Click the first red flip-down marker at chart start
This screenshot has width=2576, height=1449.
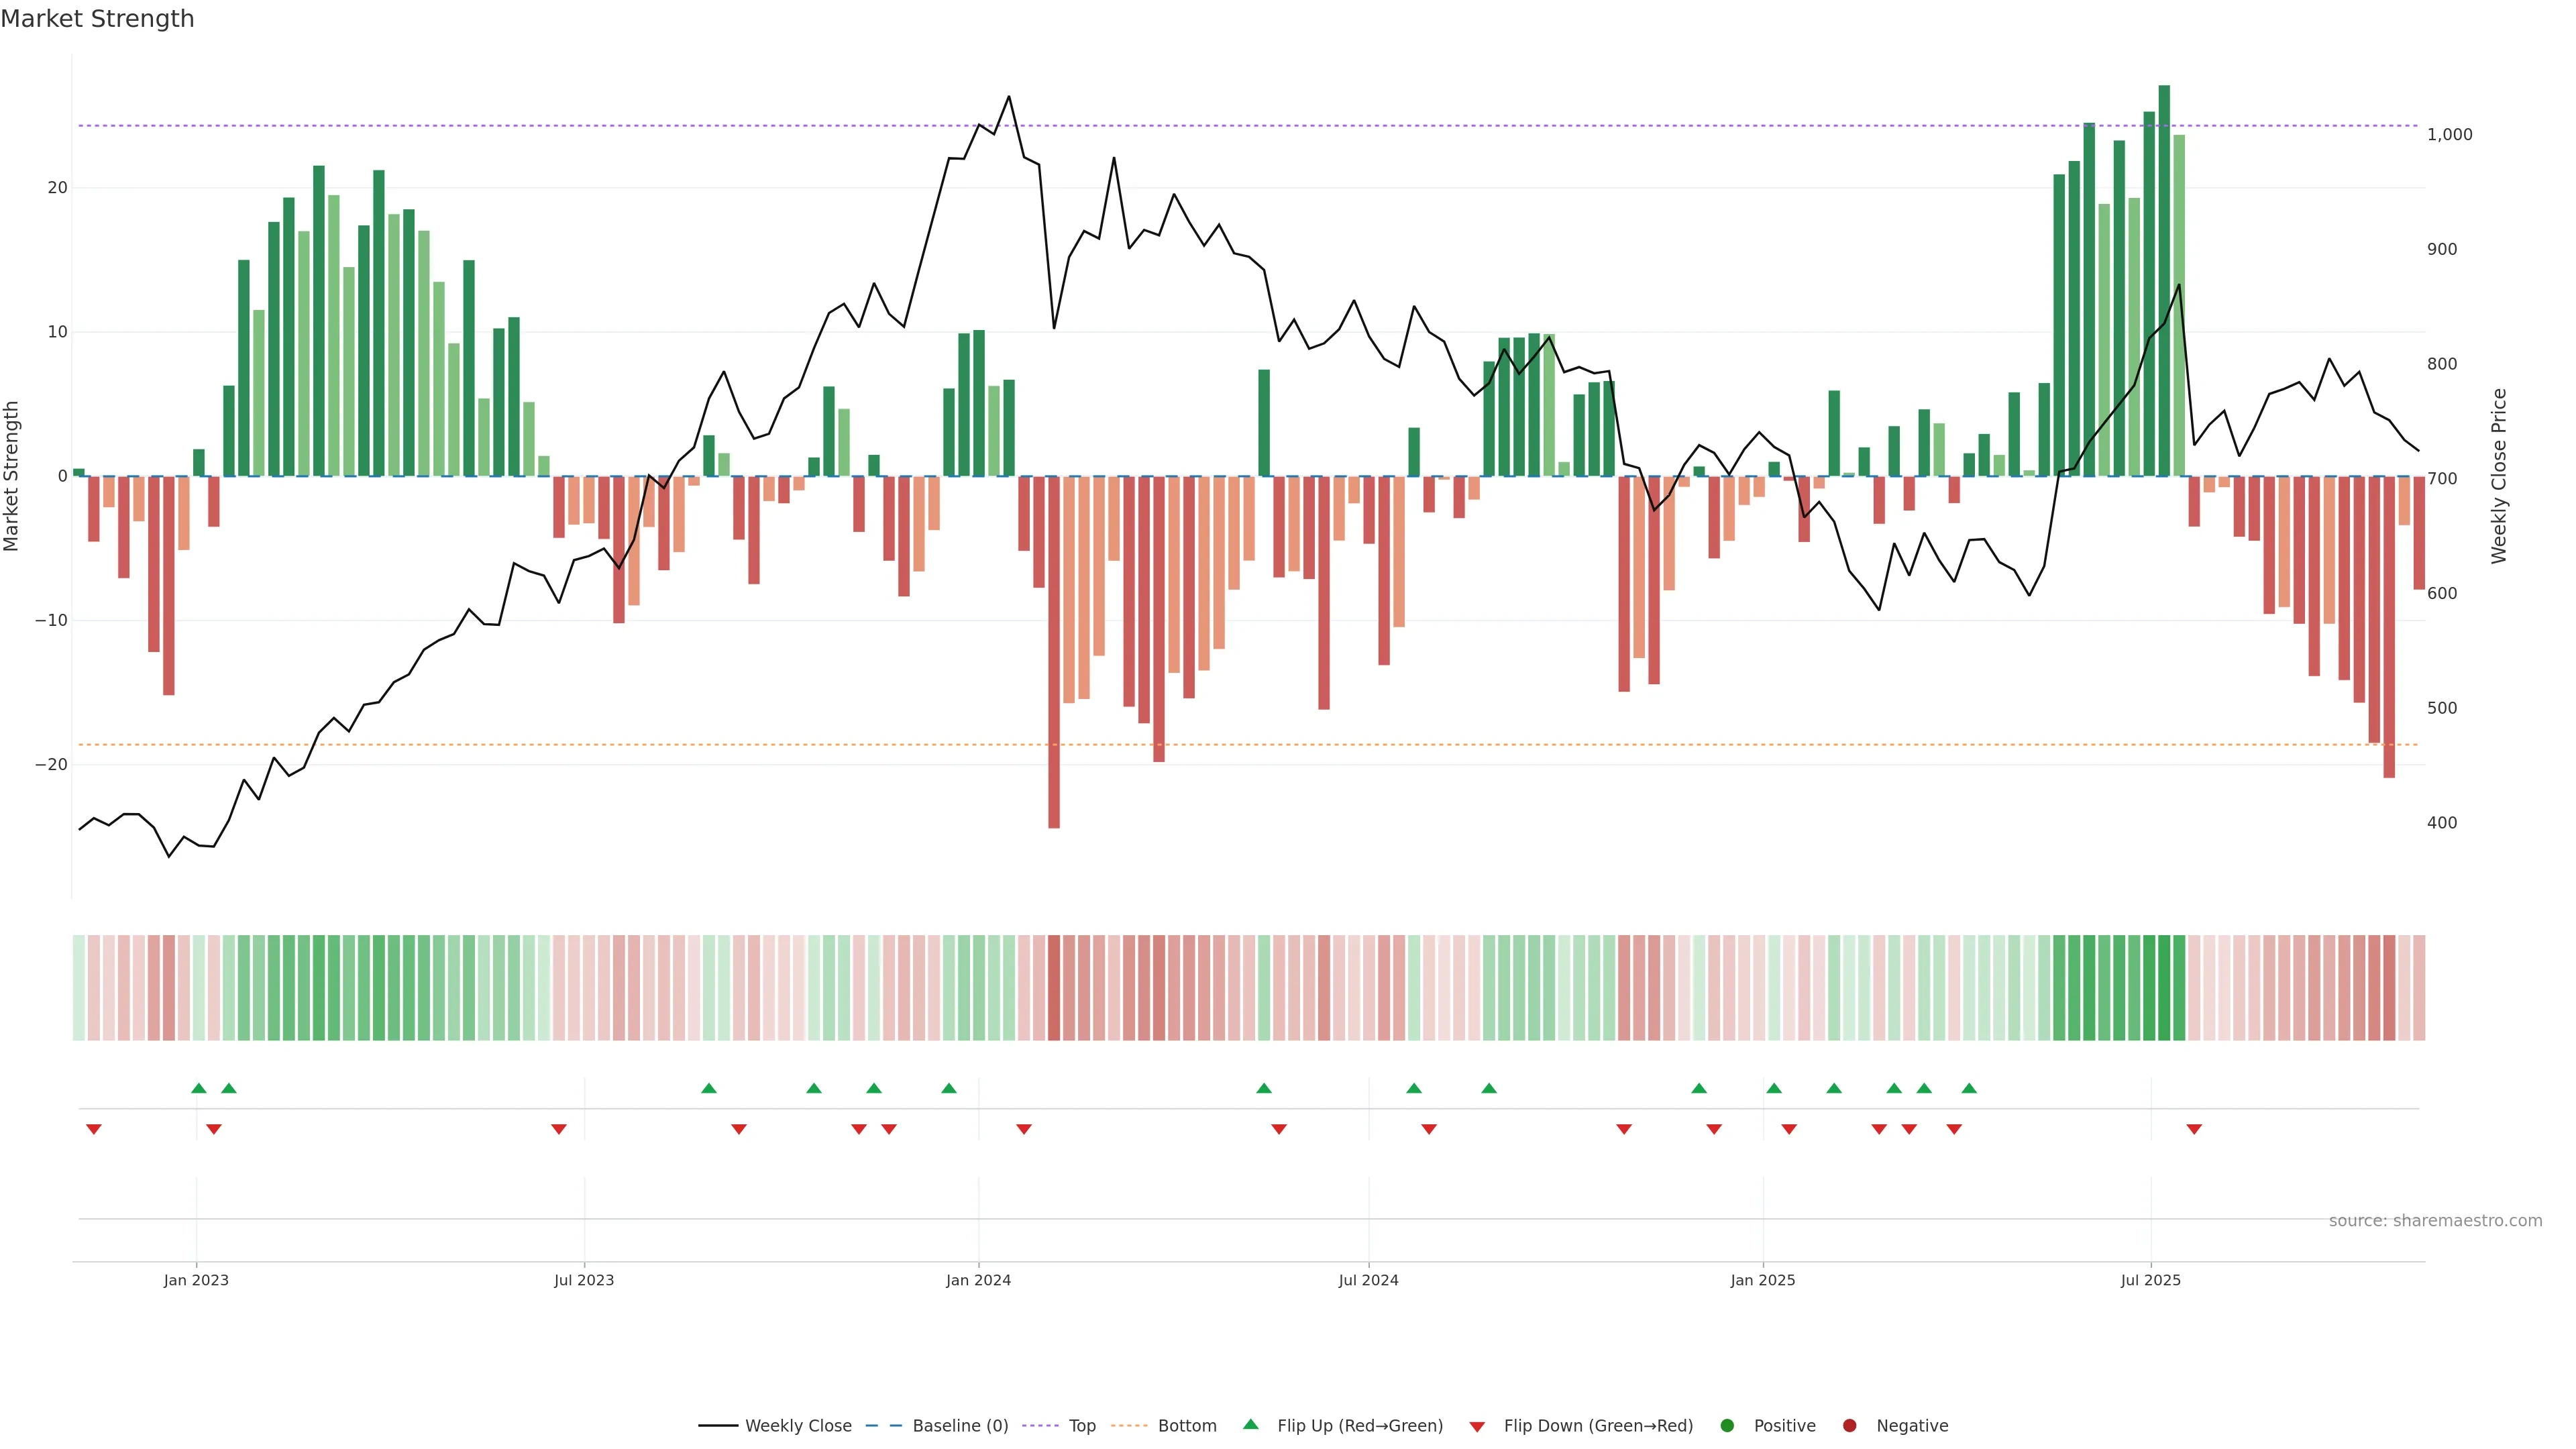tap(94, 1129)
